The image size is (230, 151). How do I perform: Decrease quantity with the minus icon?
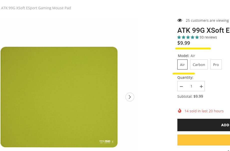point(181,86)
